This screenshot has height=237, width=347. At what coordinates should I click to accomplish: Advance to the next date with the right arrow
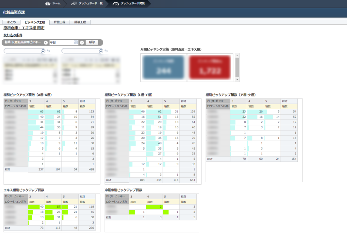pos(82,43)
